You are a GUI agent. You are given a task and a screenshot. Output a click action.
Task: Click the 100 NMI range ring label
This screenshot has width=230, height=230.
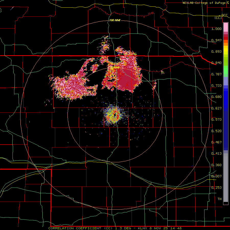[115, 20]
